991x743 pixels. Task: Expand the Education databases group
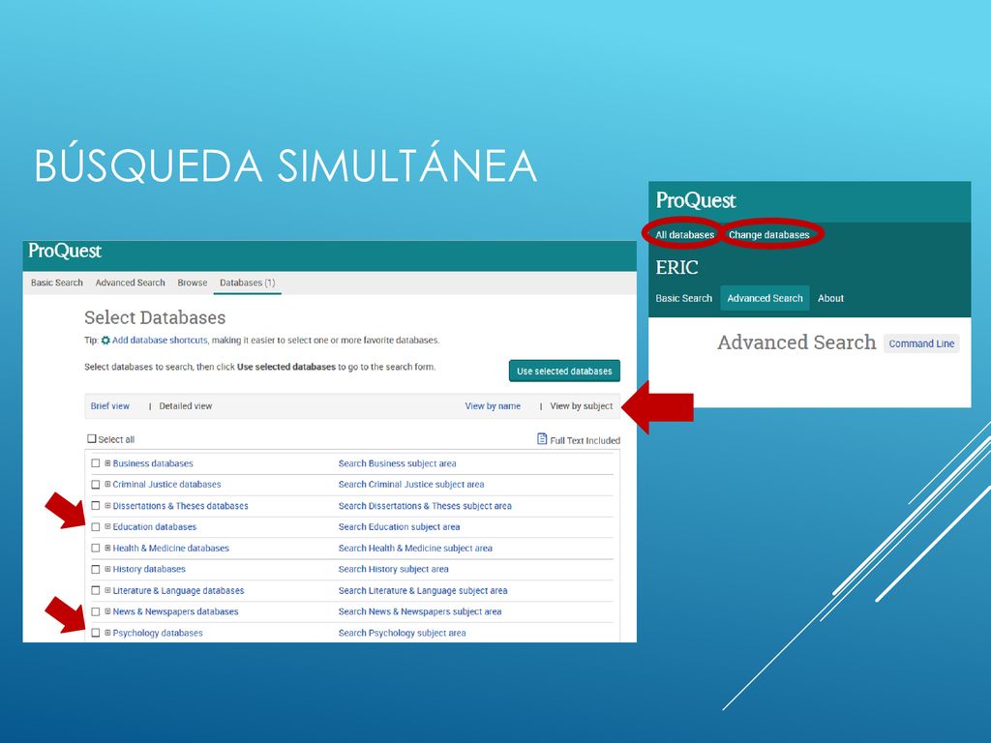(x=107, y=526)
